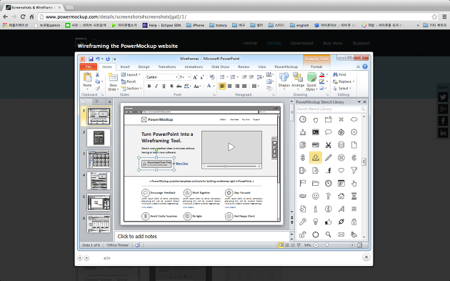Open browser home page icon
This screenshot has width=450, height=281.
(32, 16)
